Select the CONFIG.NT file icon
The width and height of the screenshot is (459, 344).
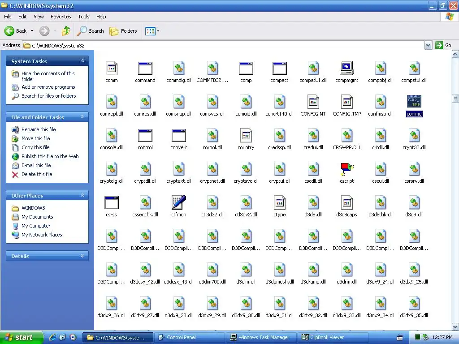click(313, 102)
